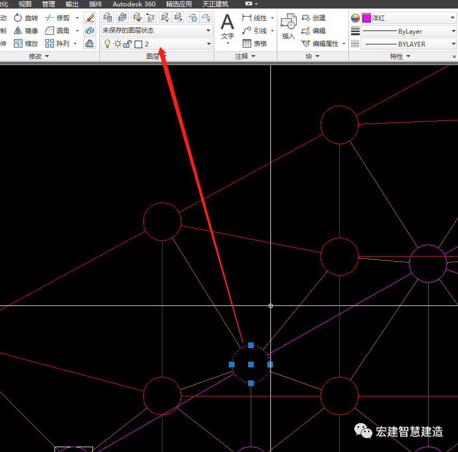Click the Explode tool icon
This screenshot has height=452, width=458.
click(90, 30)
